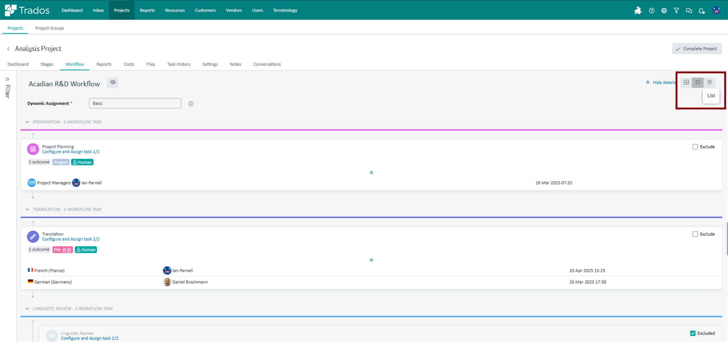Screen dimensions: 728x342
Task: Open the Task History tab
Action: coord(178,64)
